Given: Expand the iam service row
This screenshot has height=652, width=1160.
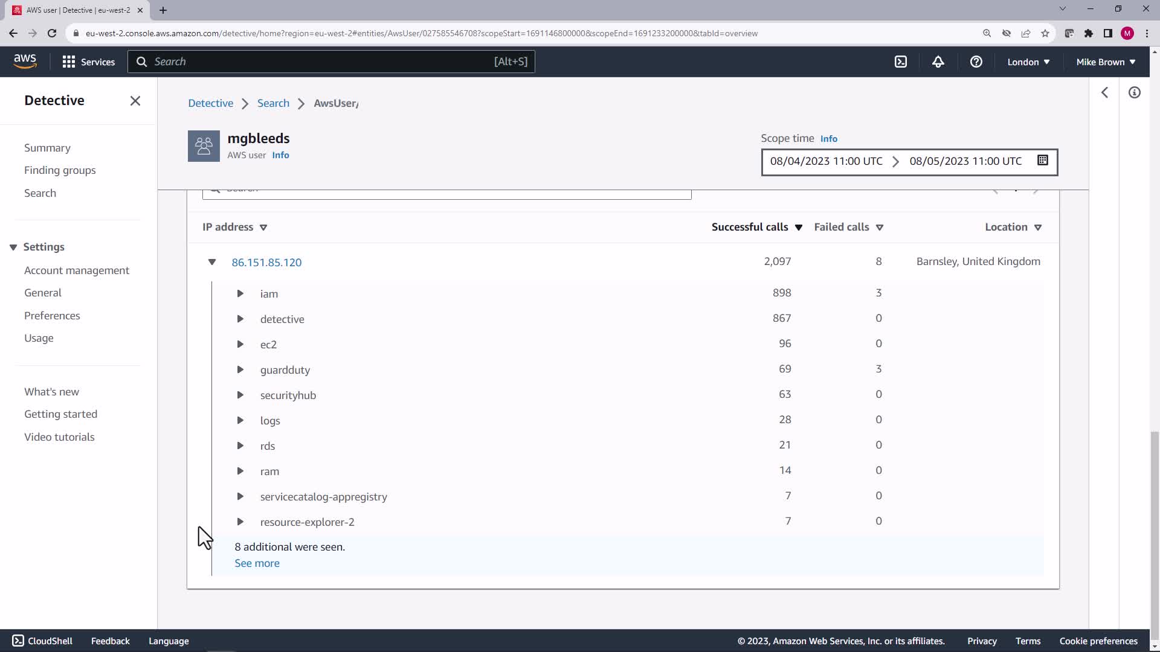Looking at the screenshot, I should point(240,293).
